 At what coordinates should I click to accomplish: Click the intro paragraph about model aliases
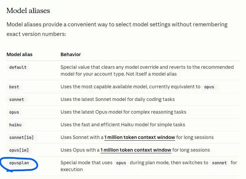pyautogui.click(x=117, y=29)
